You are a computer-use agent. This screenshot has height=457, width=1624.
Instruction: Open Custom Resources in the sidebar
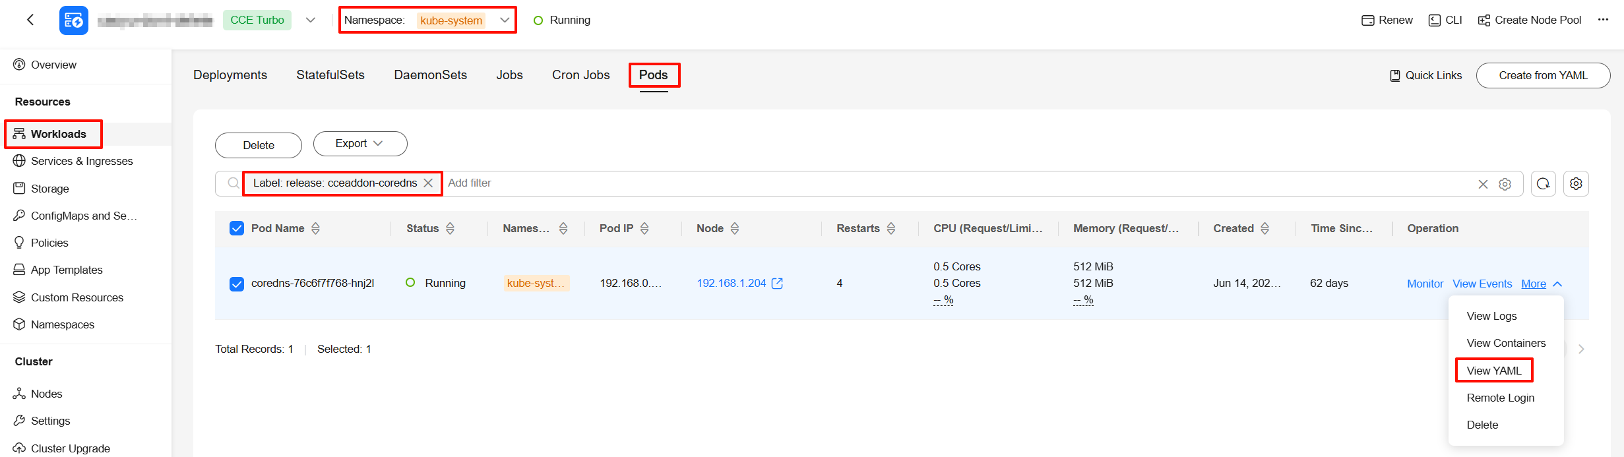point(77,297)
